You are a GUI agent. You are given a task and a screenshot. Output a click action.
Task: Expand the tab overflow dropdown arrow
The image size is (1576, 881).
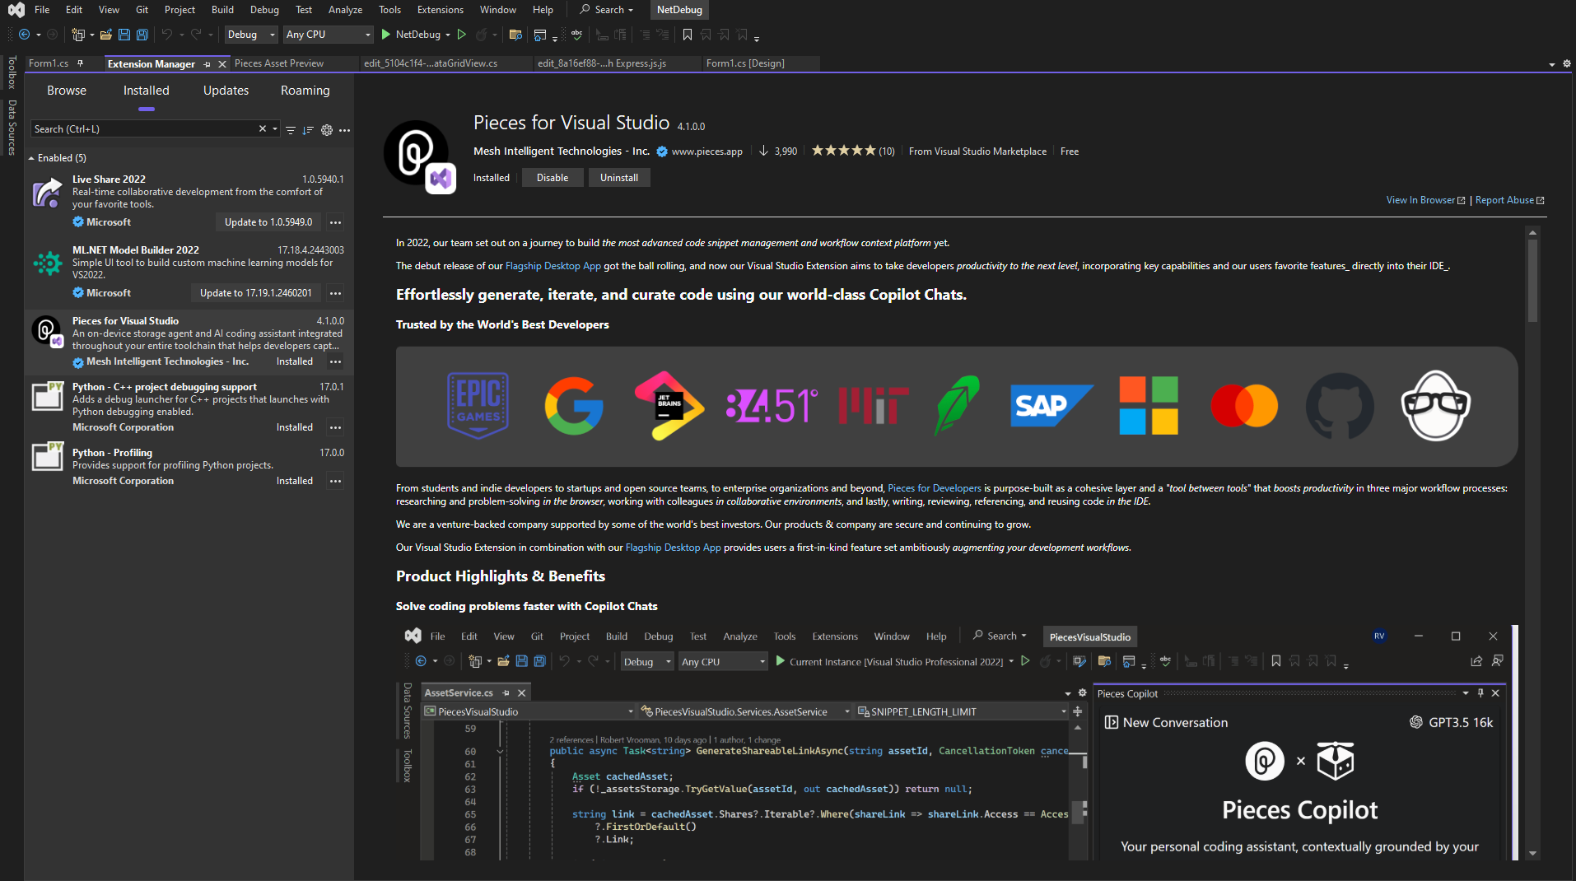pos(1552,64)
